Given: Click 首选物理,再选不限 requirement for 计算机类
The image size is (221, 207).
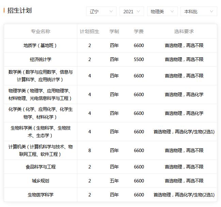Looking at the screenshot, I should tap(184, 150).
